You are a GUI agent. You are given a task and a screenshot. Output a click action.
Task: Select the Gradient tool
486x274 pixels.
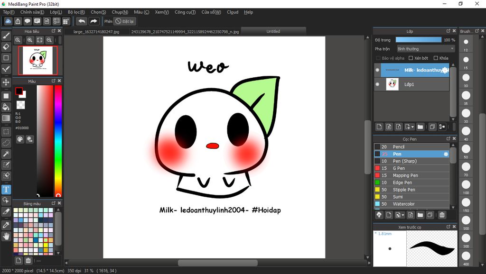[x=6, y=118]
